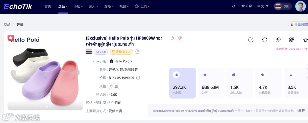The height and width of the screenshot is (123, 308).
Task: Click the upgrade diamond 升级 button
Action: click(x=247, y=6)
